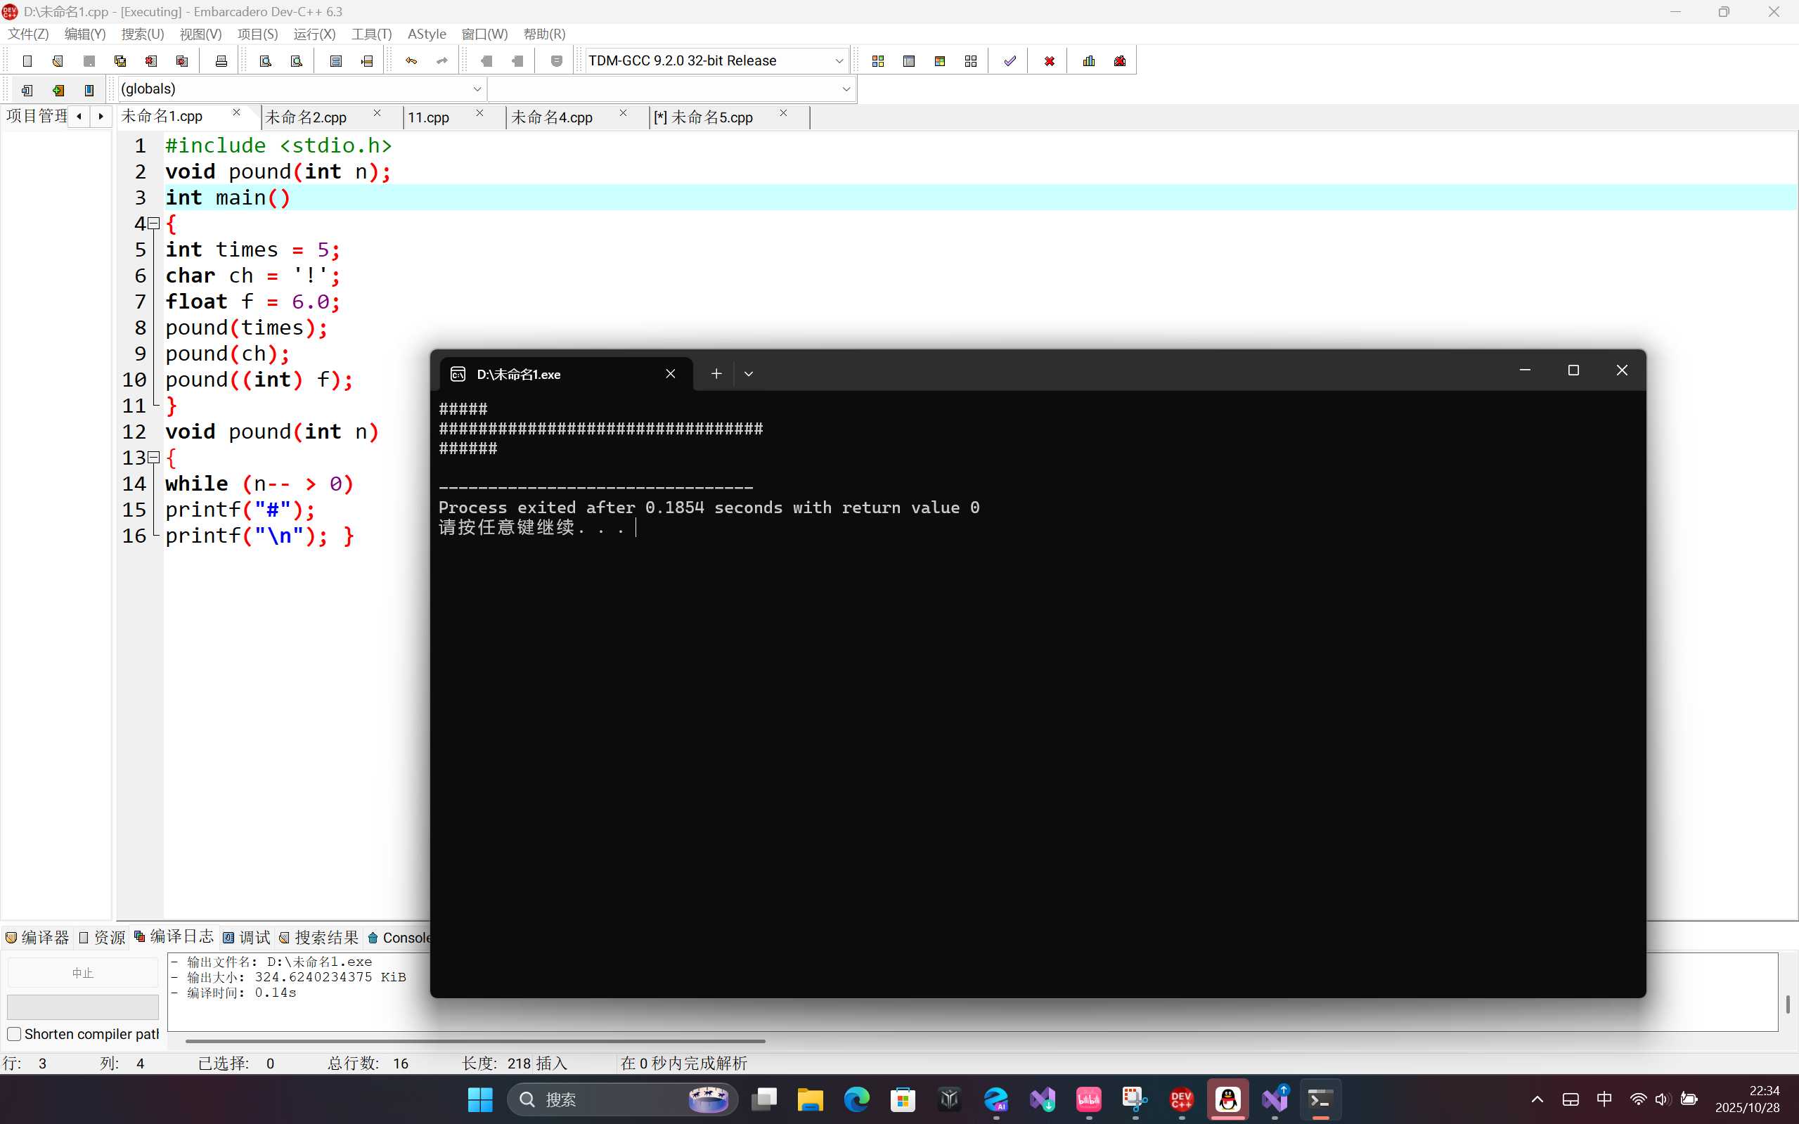Image resolution: width=1799 pixels, height=1124 pixels.
Task: Toggle Shorten compiler paths checkbox
Action: pyautogui.click(x=14, y=1034)
